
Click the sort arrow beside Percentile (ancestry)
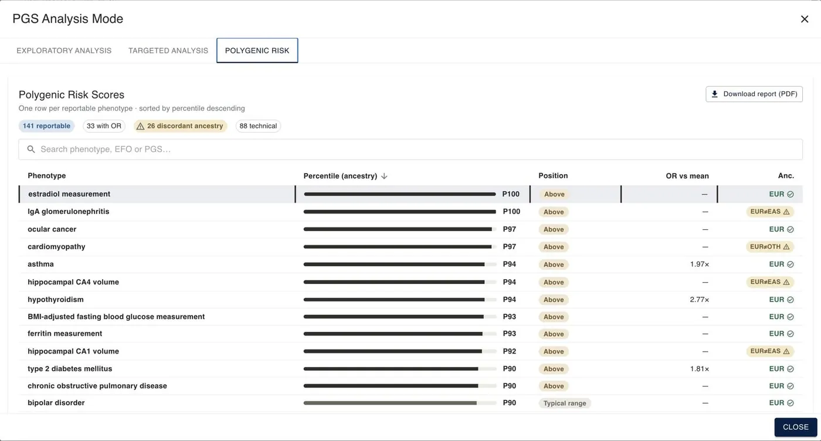pos(384,176)
